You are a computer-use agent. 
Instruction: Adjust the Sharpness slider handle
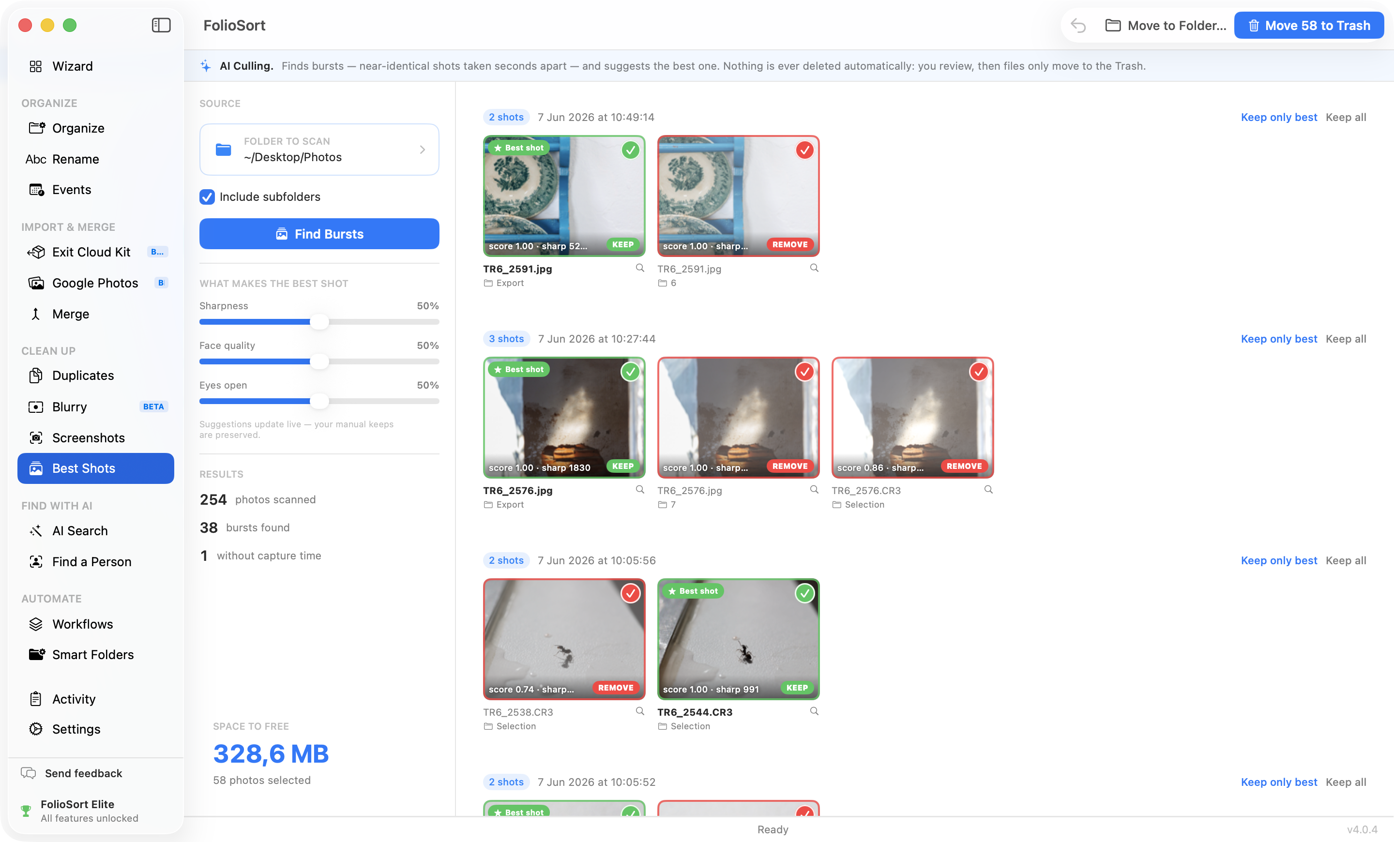click(319, 322)
